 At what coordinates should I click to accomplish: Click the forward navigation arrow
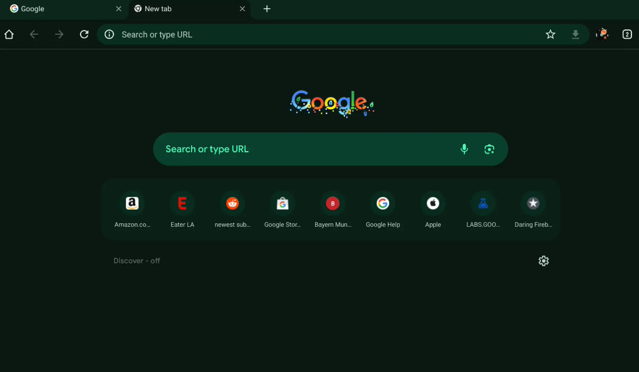pyautogui.click(x=59, y=35)
